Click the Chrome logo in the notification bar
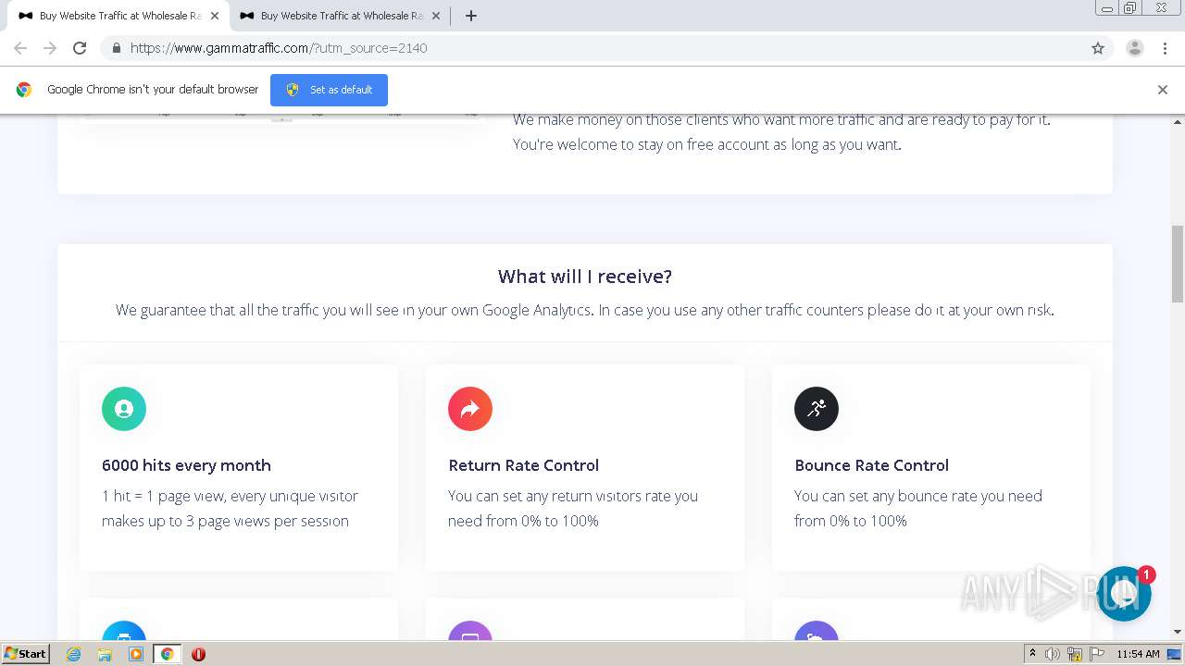The width and height of the screenshot is (1185, 666). click(24, 90)
